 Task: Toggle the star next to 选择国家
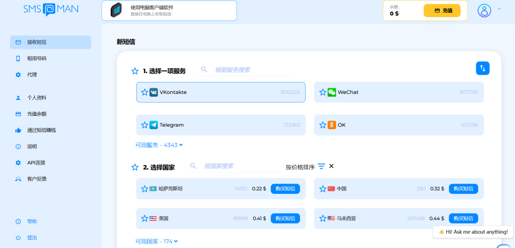click(134, 167)
